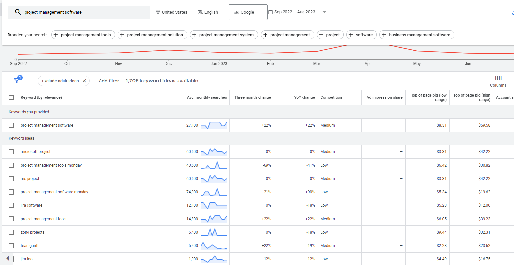The width and height of the screenshot is (514, 265).
Task: Check the project management software row checkbox
Action: [11, 125]
